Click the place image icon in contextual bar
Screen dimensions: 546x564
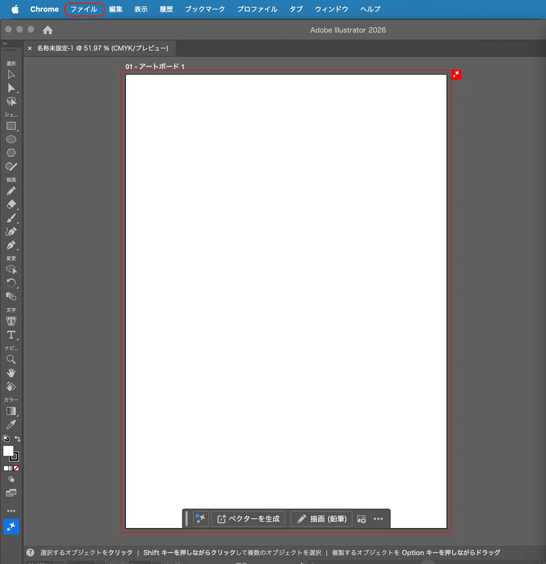click(362, 519)
